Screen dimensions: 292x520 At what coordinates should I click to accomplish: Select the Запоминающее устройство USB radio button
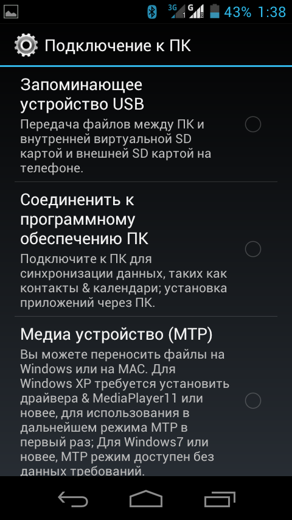pos(253,124)
